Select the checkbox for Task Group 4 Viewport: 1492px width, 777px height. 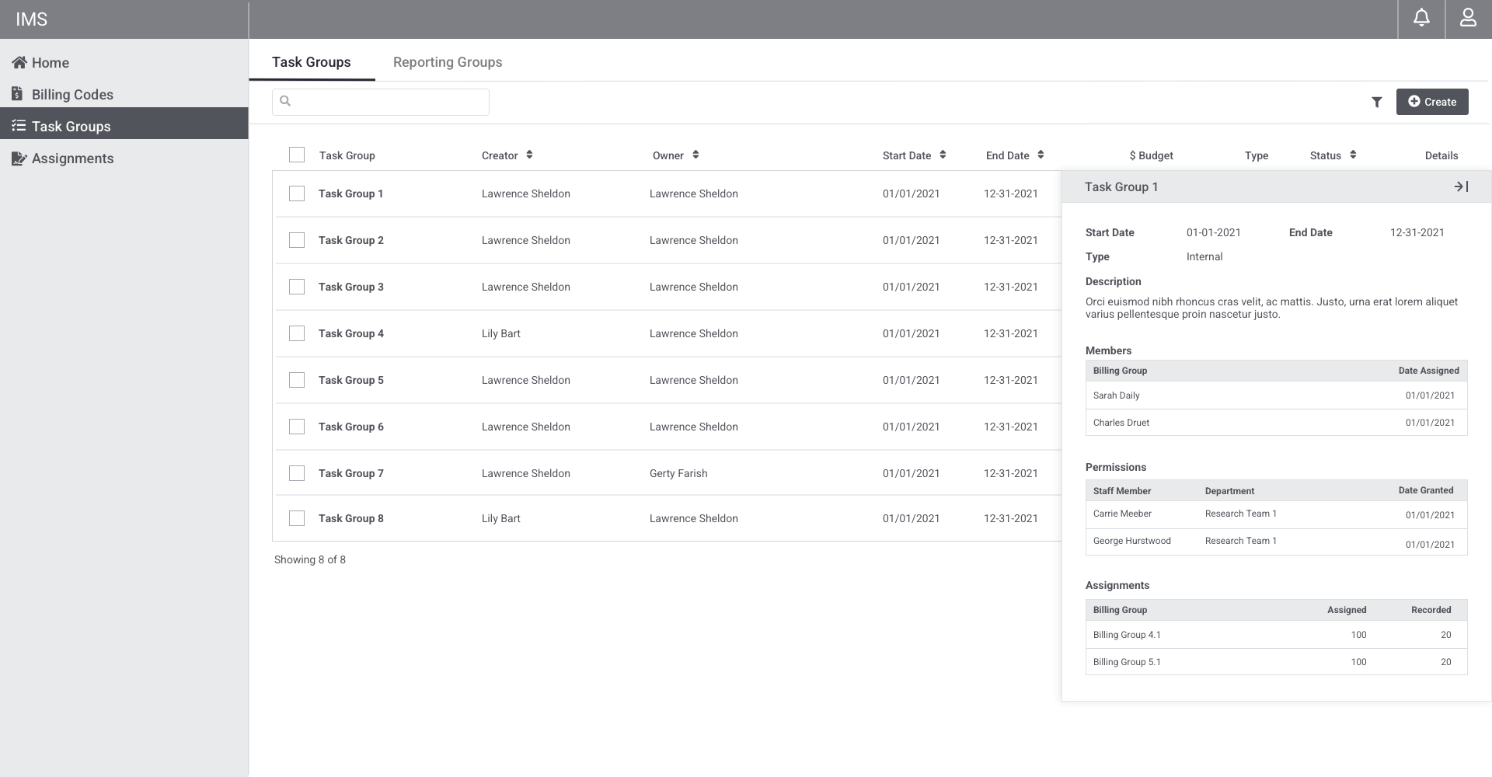297,333
